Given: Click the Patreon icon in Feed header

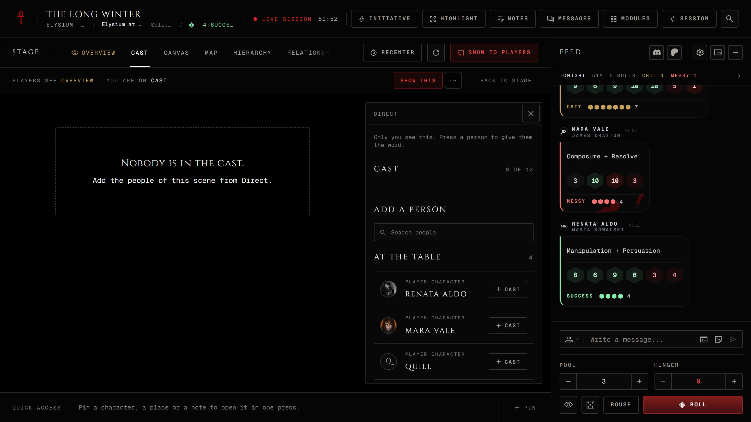Looking at the screenshot, I should [x=674, y=52].
